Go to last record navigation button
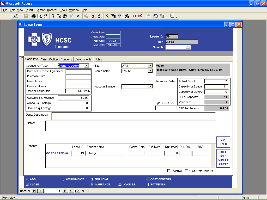This screenshot has width=267, height=200. click(71, 191)
